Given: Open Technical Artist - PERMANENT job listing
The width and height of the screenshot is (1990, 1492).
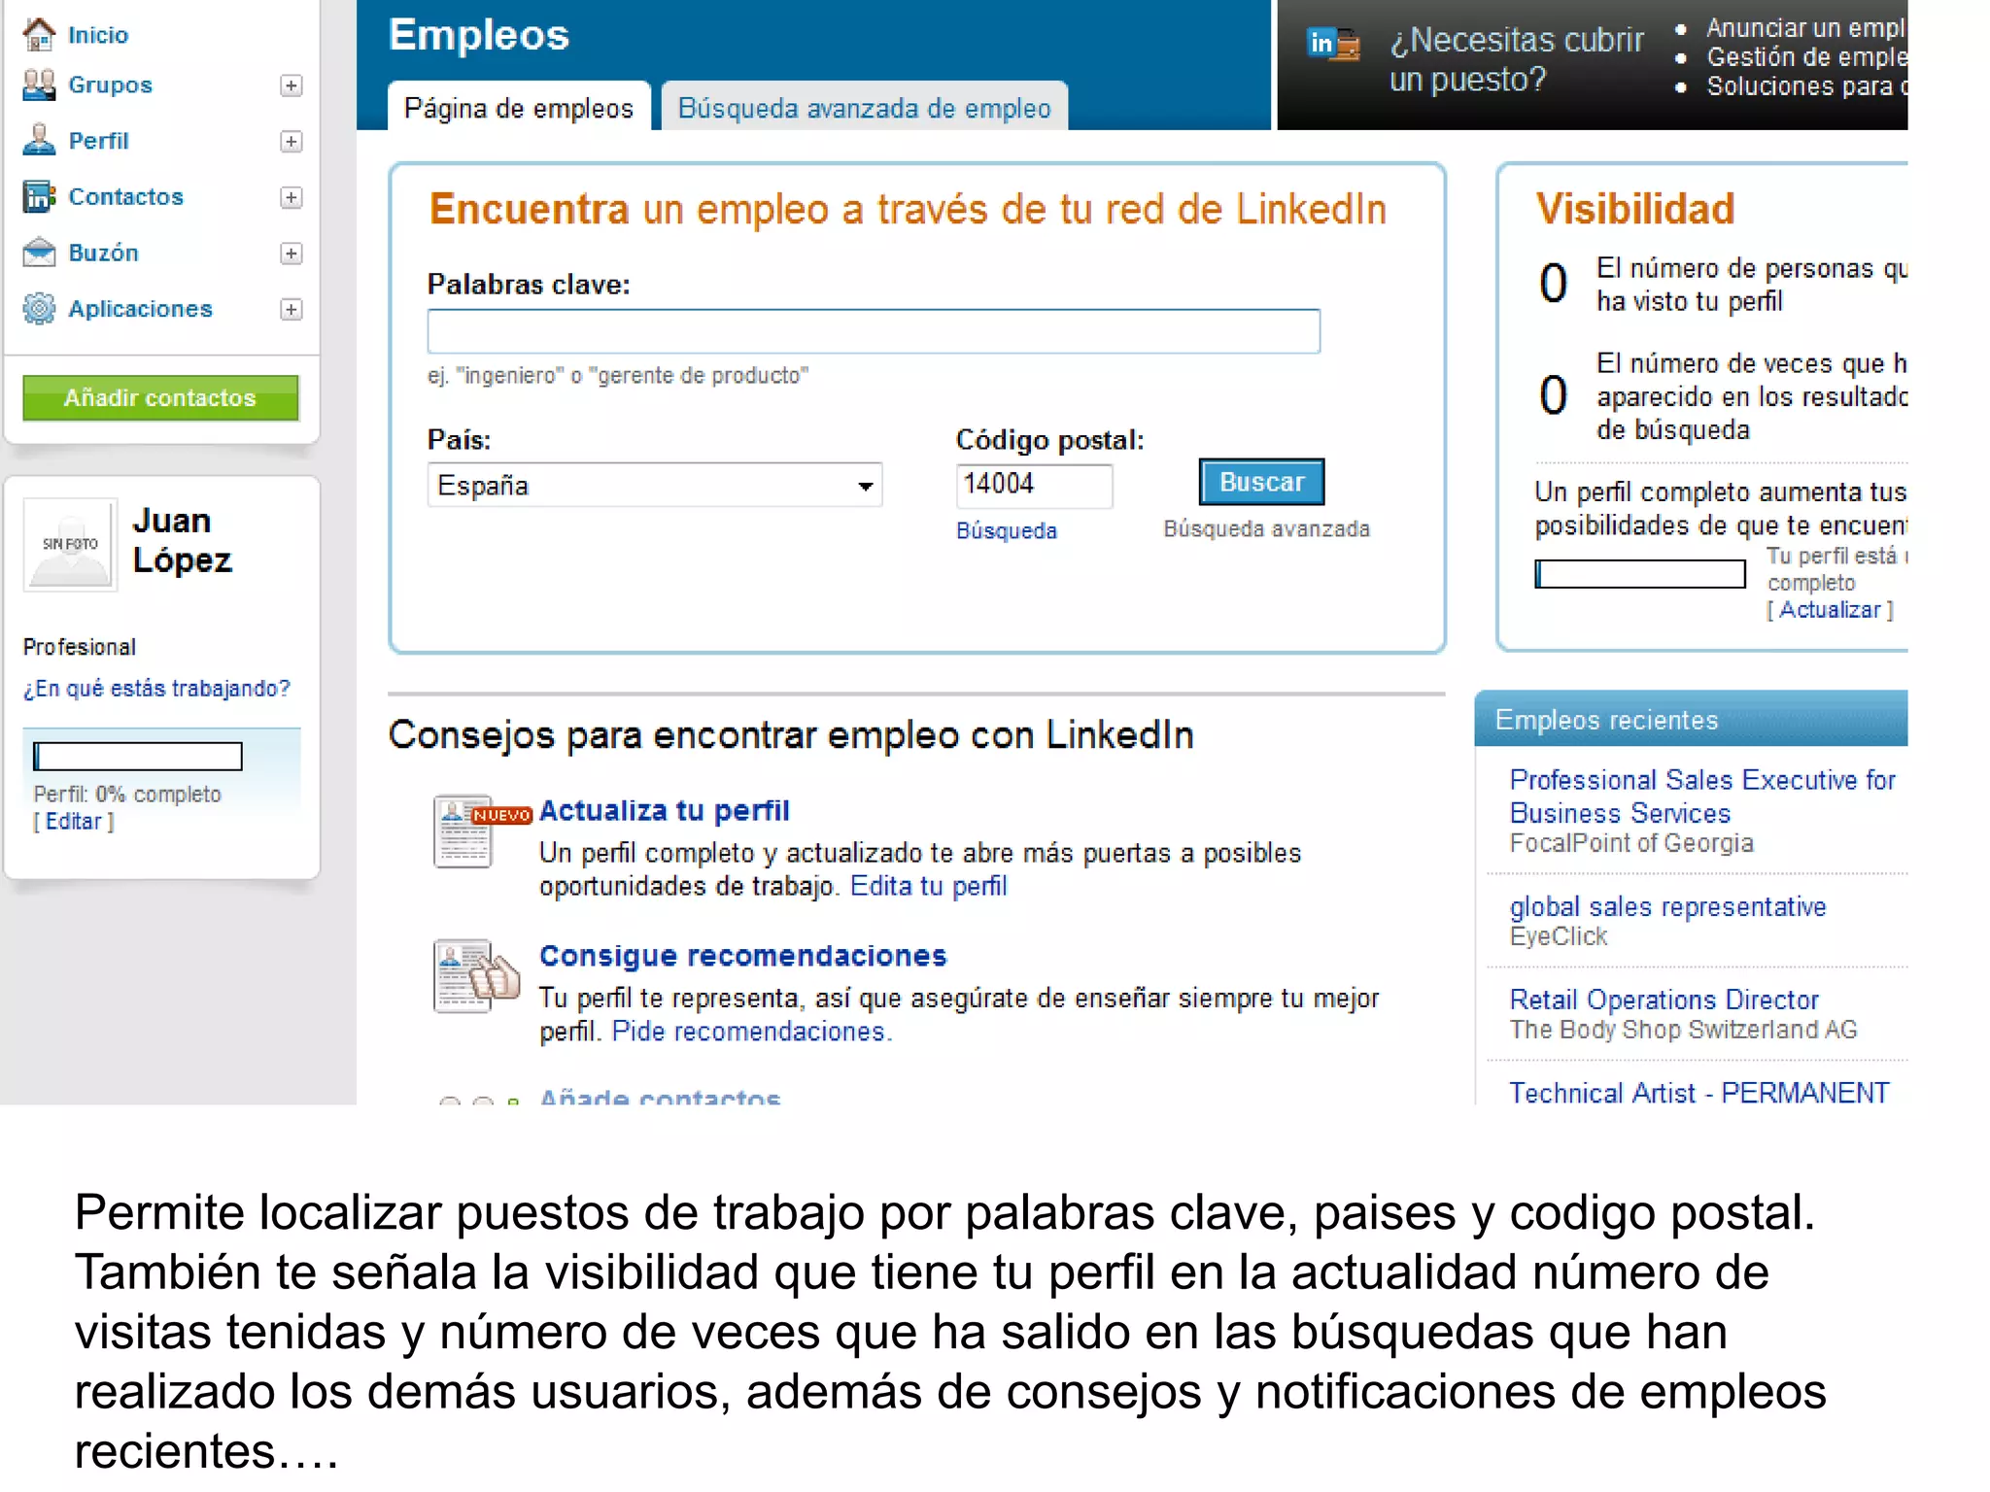Looking at the screenshot, I should [x=1698, y=1093].
